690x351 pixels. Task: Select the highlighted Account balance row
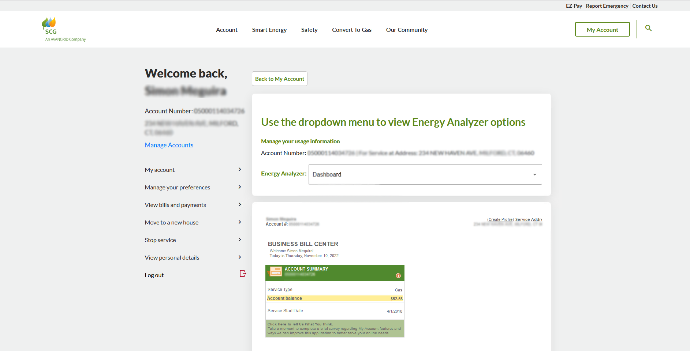pos(335,298)
